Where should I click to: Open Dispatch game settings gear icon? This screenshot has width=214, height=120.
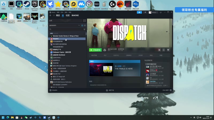coord(159,50)
